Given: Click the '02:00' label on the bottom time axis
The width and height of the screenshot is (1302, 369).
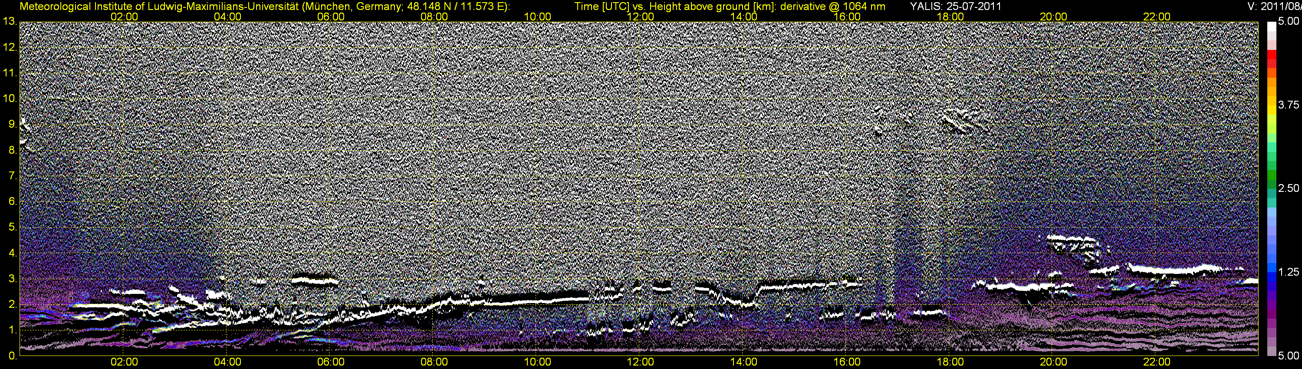Looking at the screenshot, I should [x=124, y=362].
